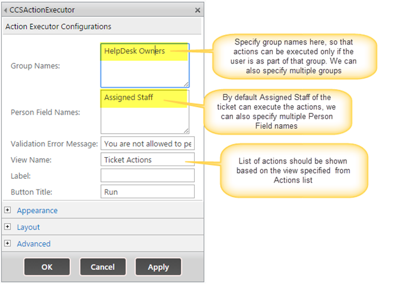Screen dimensions: 396x284
Task: Expand Appearance section with plus icon
Action: [8, 210]
